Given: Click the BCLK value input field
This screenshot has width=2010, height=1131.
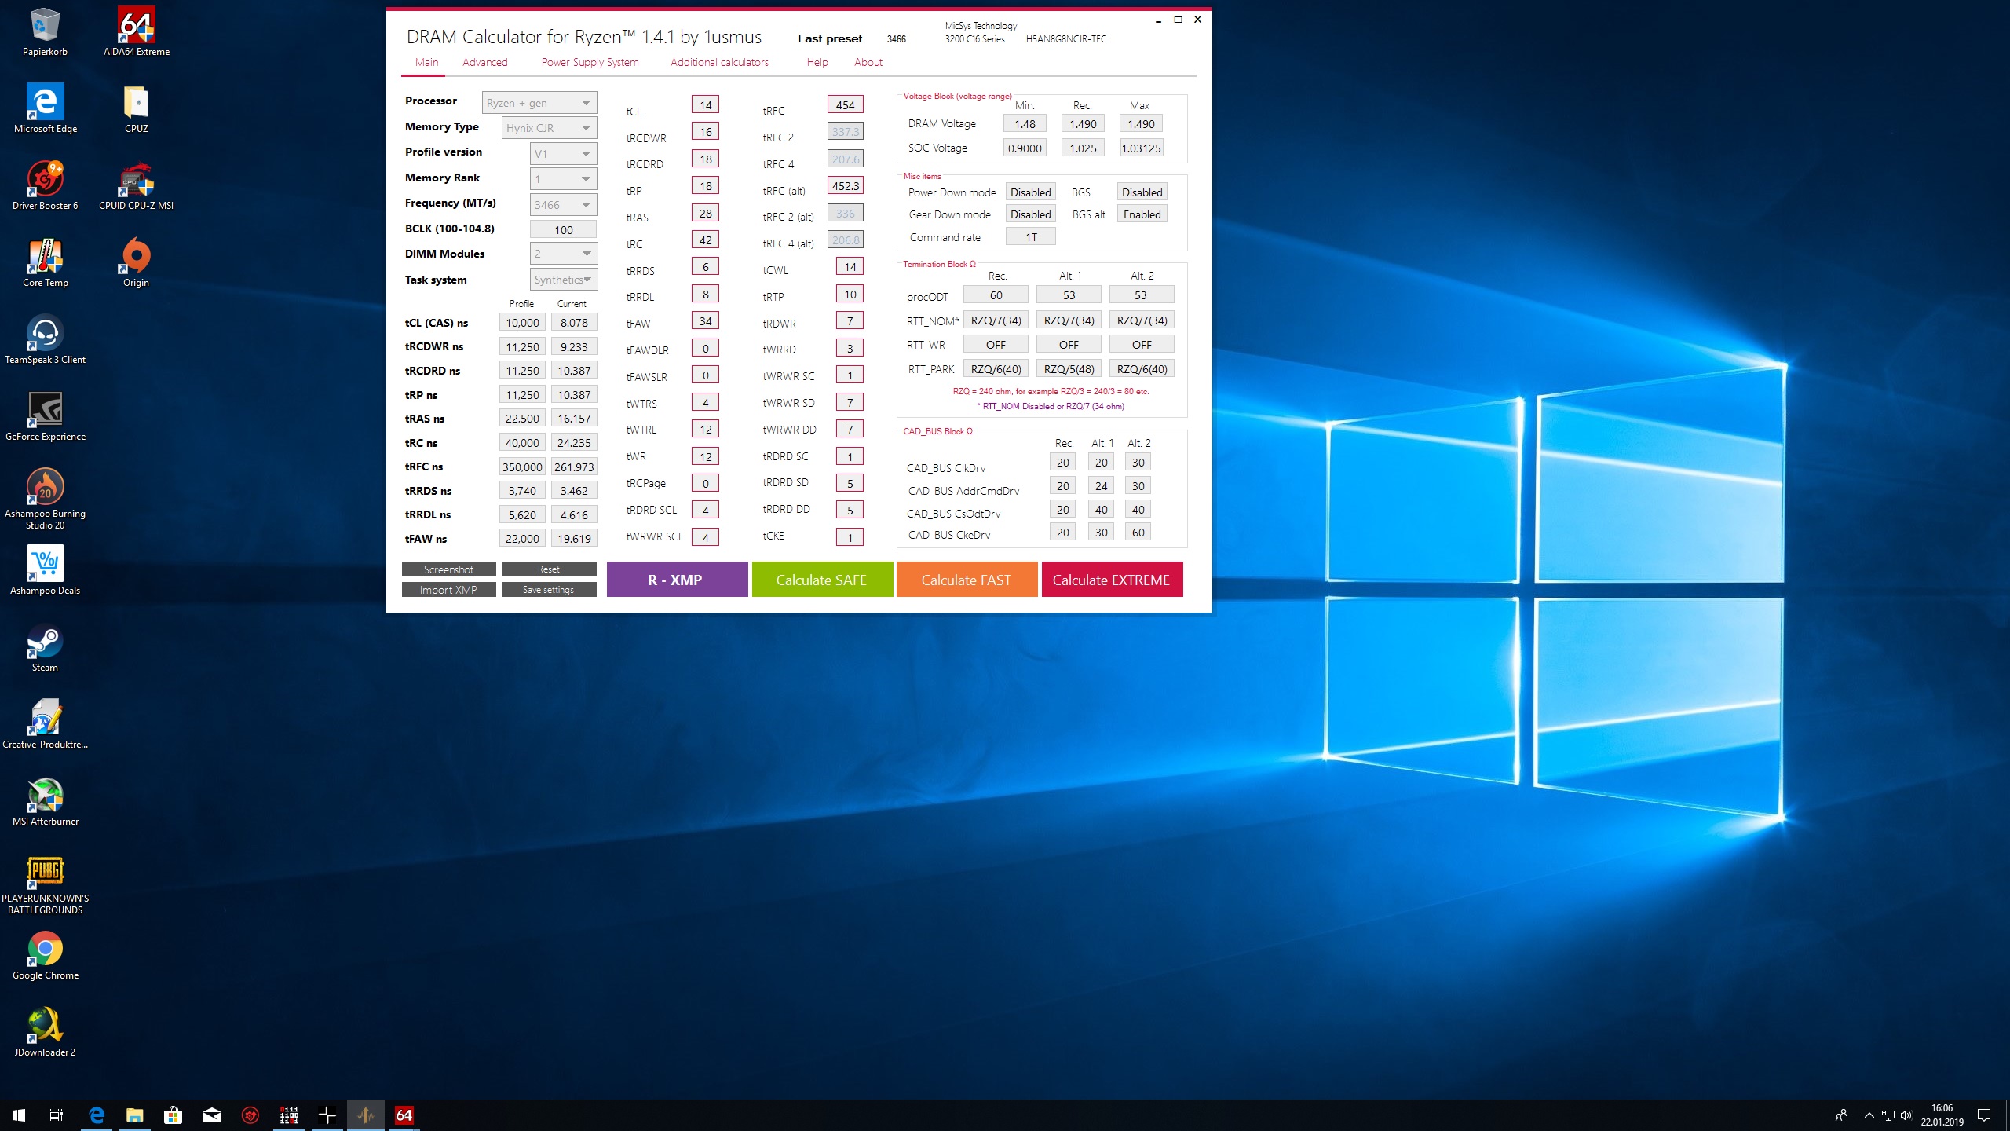Looking at the screenshot, I should 563,230.
